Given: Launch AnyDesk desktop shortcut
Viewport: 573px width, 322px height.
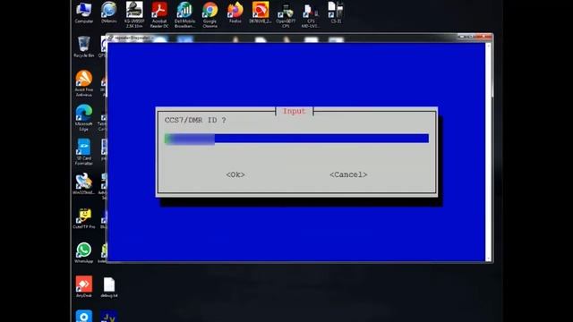Looking at the screenshot, I should click(x=83, y=287).
